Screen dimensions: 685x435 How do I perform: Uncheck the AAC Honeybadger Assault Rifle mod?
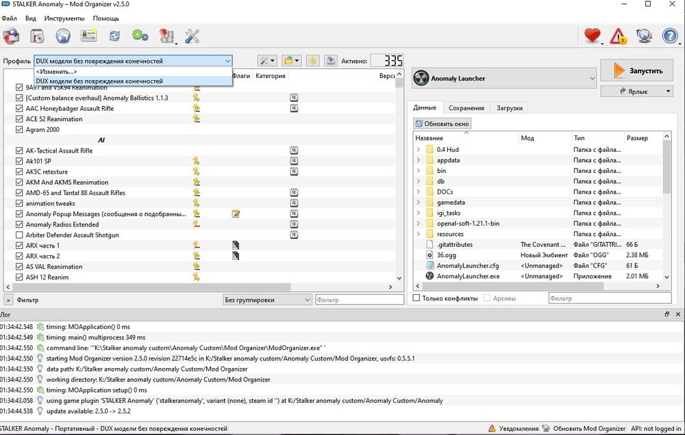(19, 108)
